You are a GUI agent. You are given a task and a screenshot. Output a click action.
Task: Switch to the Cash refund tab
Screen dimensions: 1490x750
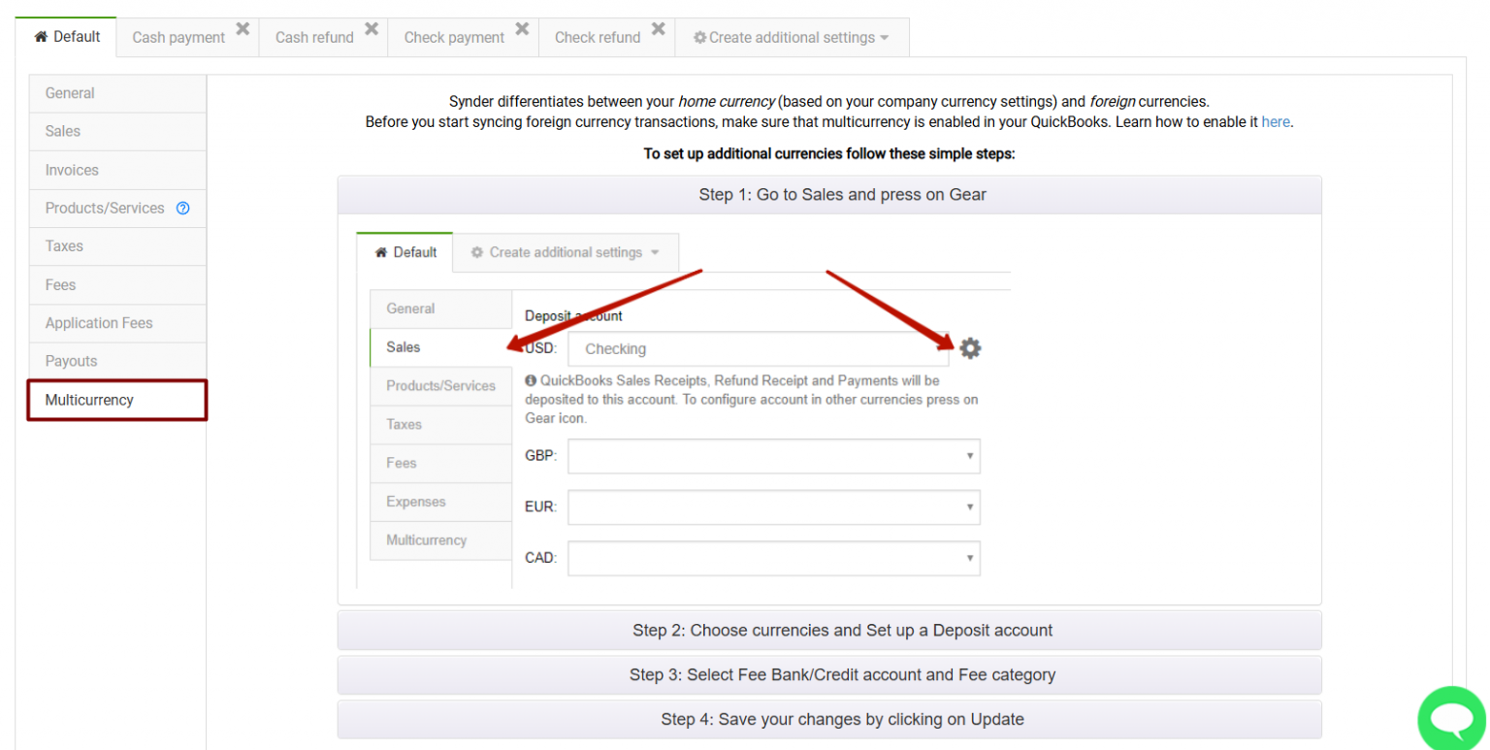[x=314, y=37]
